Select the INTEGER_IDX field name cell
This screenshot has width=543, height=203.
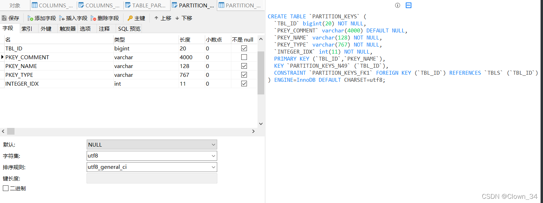point(59,84)
